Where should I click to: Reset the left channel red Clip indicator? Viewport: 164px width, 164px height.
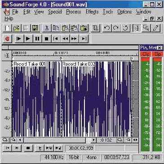[146, 54]
